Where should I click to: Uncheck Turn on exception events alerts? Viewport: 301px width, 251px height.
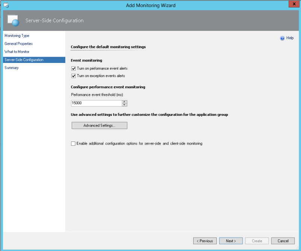73,76
